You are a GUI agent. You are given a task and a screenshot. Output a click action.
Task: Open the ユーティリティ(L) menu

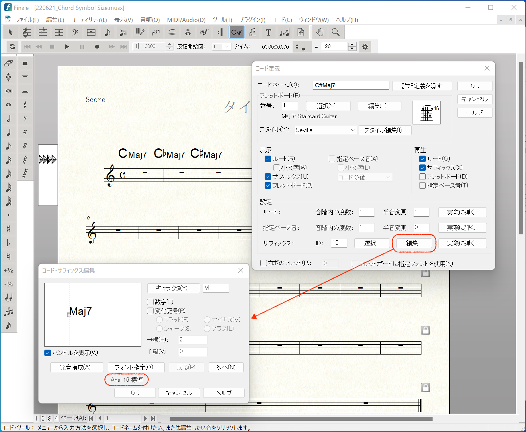click(89, 20)
